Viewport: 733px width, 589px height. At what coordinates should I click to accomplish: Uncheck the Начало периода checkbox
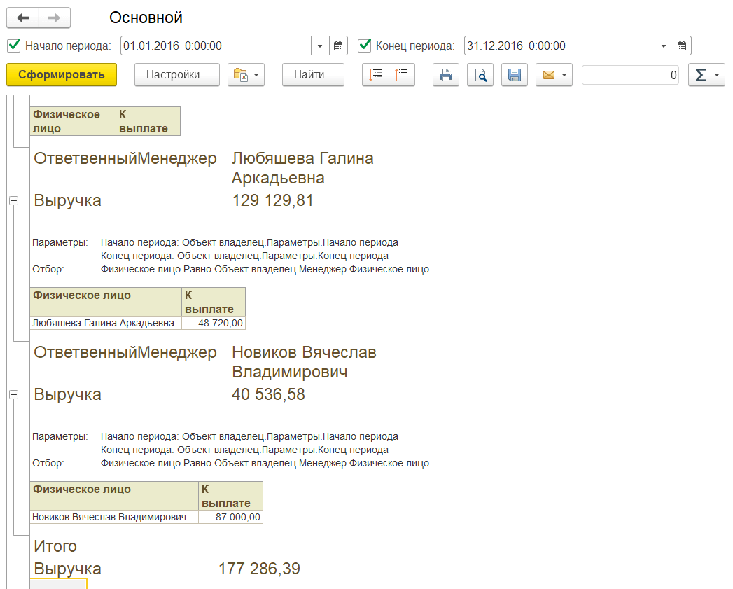pyautogui.click(x=13, y=46)
